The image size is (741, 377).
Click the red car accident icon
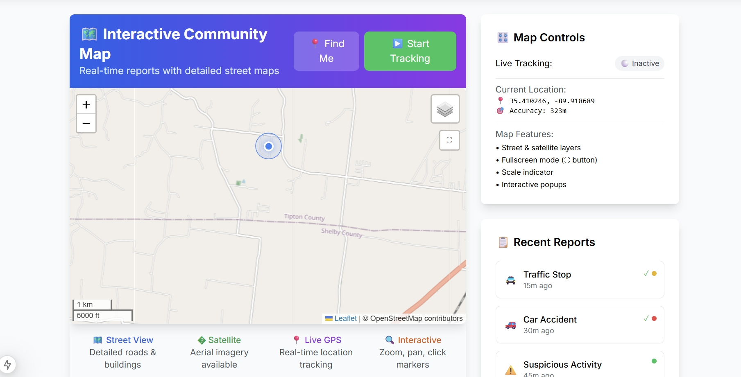(510, 325)
